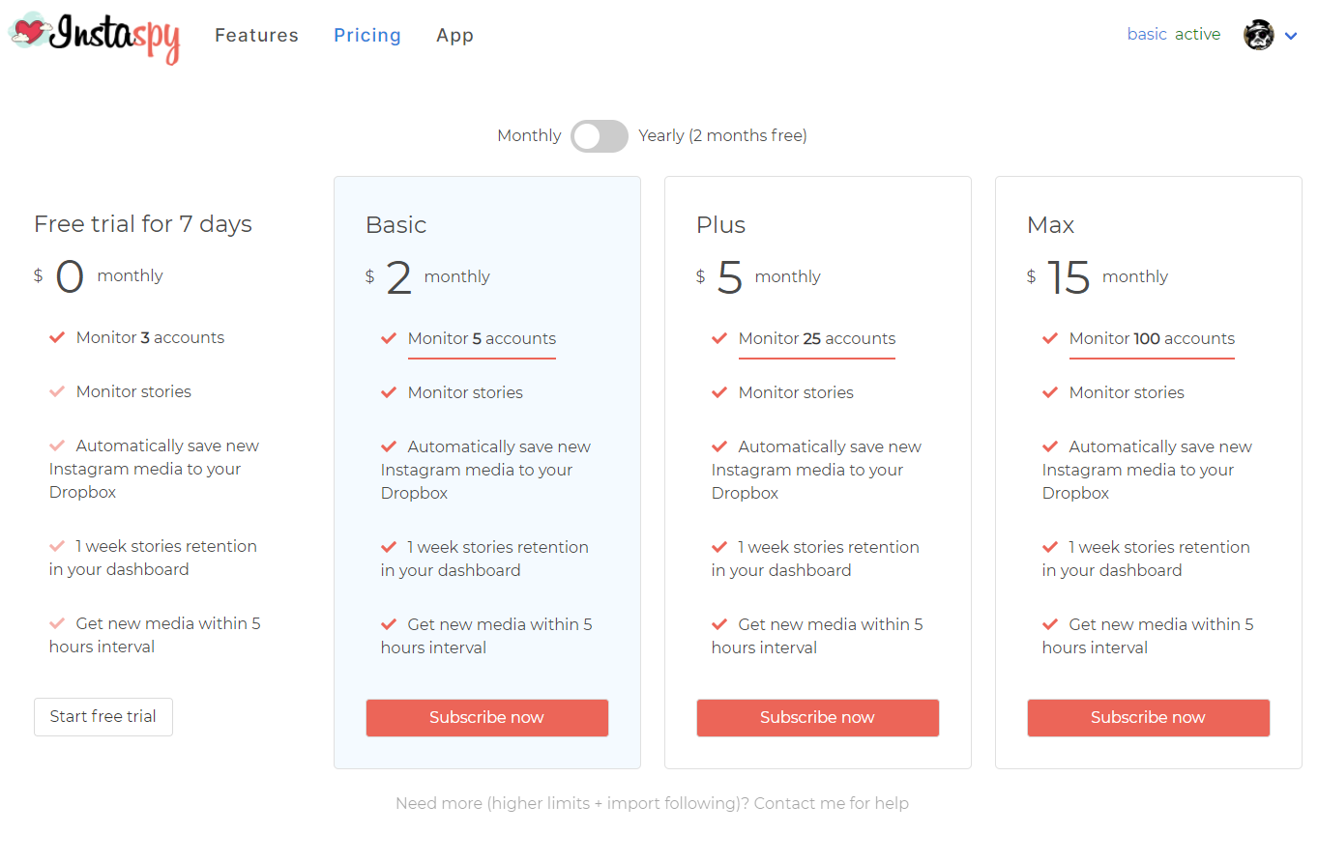Click the user profile avatar

coord(1258,36)
